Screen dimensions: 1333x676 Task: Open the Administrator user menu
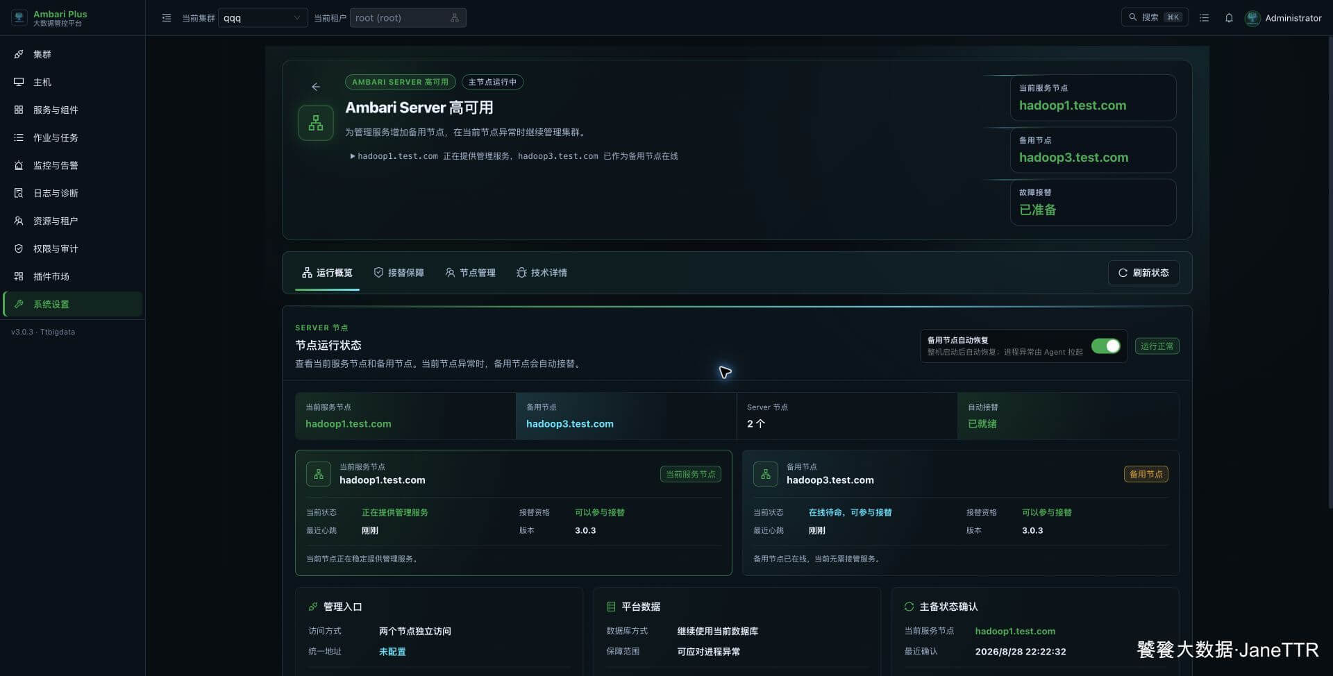pyautogui.click(x=1283, y=18)
